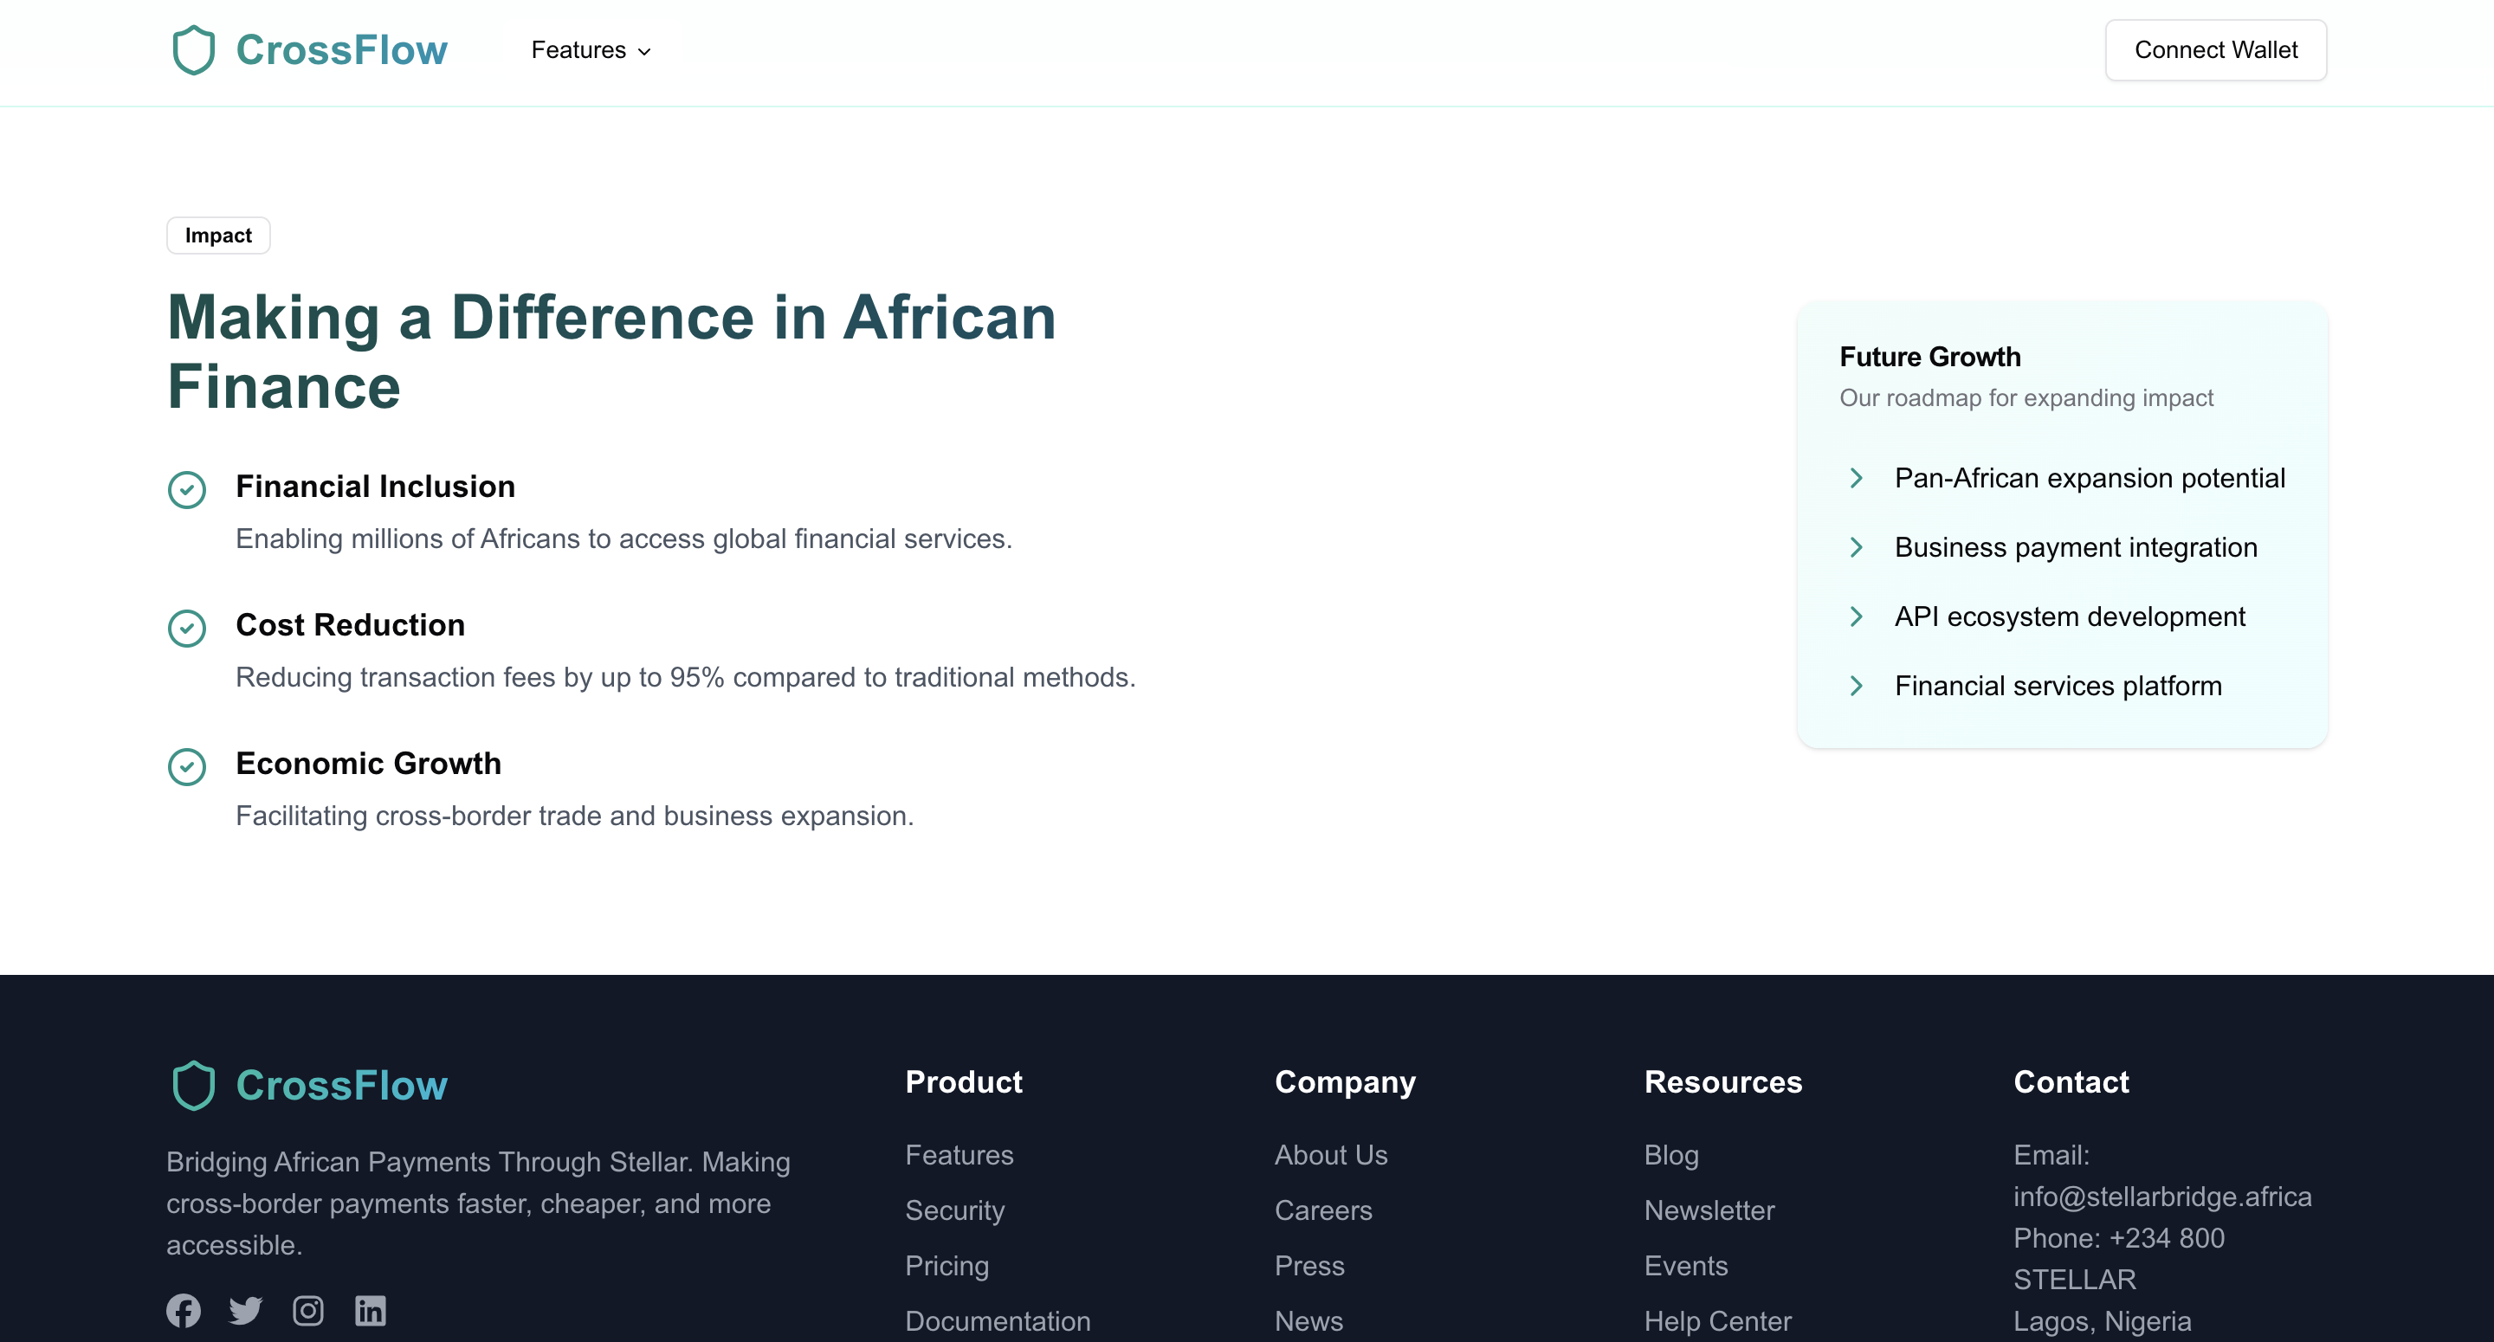Click the footer CrossFlow shield logo
This screenshot has height=1342, width=2494.
[x=192, y=1086]
